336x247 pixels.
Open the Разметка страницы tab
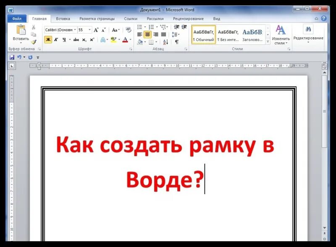click(x=97, y=19)
